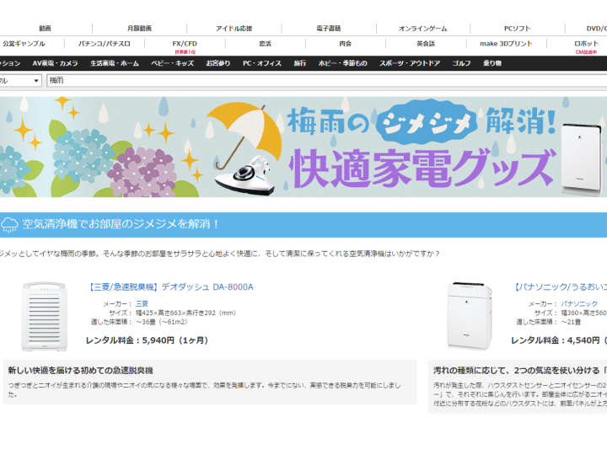This screenshot has width=607, height=455.
Task: Open スポーツ・アウトドア category
Action: tap(410, 63)
